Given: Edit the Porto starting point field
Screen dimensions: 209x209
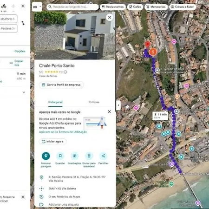Looking at the screenshot, I should coord(8,19).
